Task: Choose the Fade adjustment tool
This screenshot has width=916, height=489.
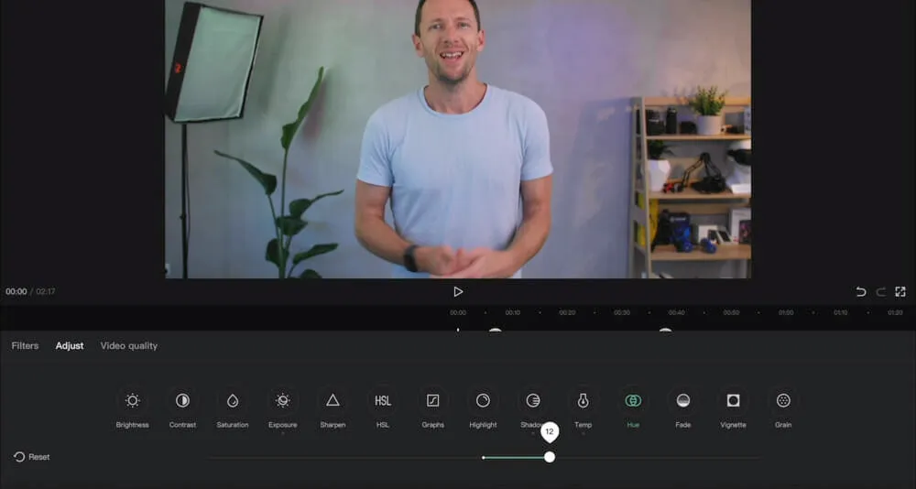Action: coord(682,401)
